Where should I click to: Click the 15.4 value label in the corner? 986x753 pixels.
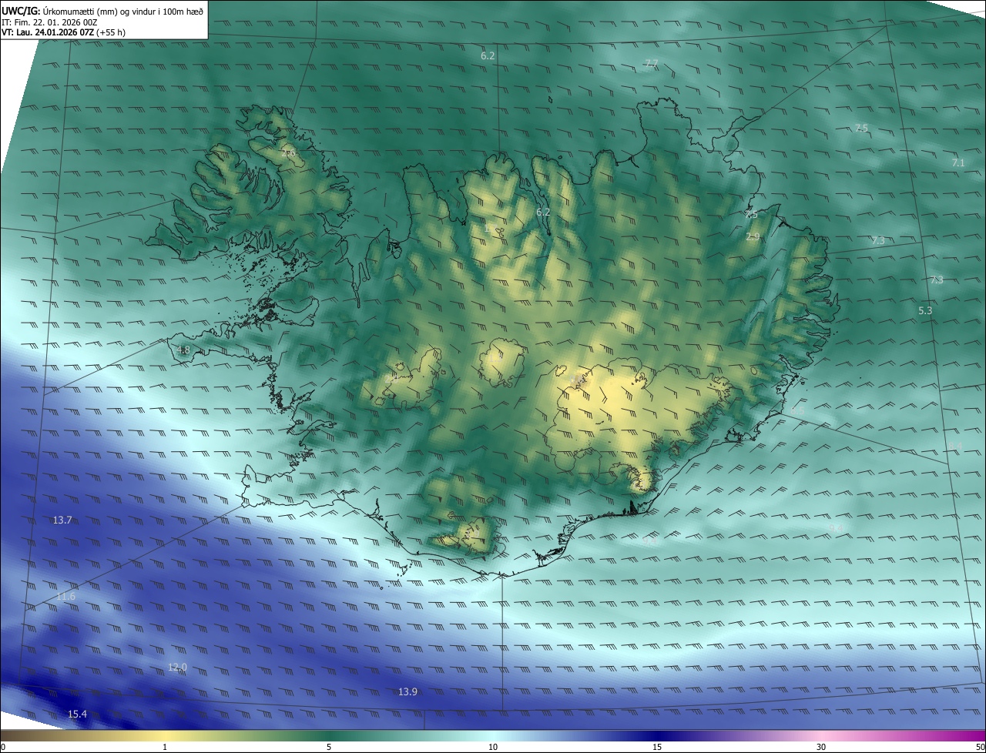click(77, 715)
